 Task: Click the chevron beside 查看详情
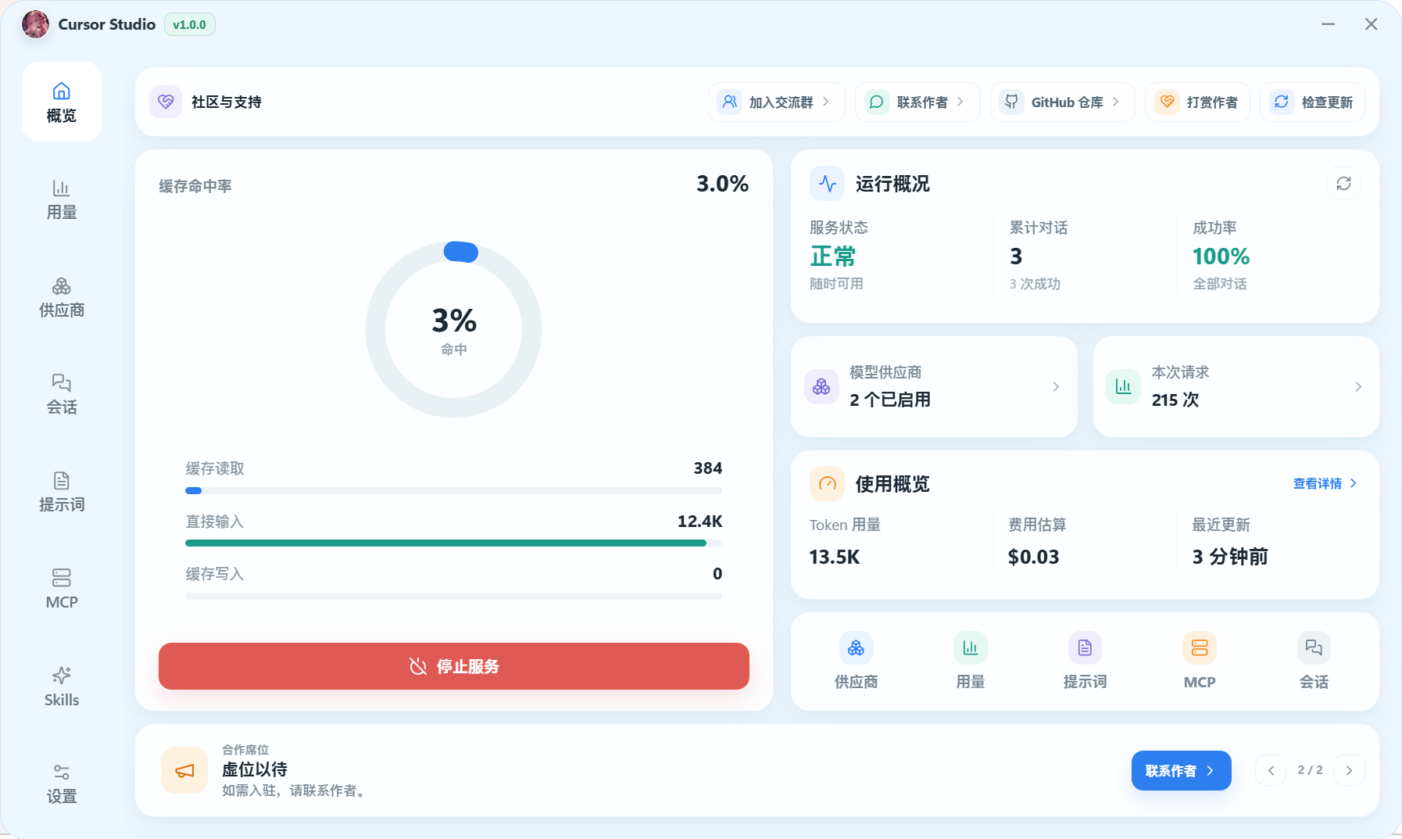[x=1354, y=484]
